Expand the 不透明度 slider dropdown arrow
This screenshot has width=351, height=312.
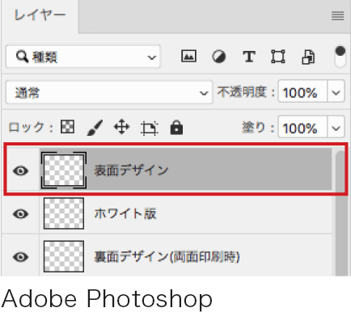pos(336,92)
